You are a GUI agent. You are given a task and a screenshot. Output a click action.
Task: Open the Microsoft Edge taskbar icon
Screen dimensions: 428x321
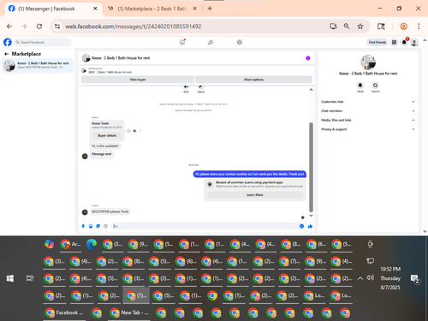click(92, 244)
